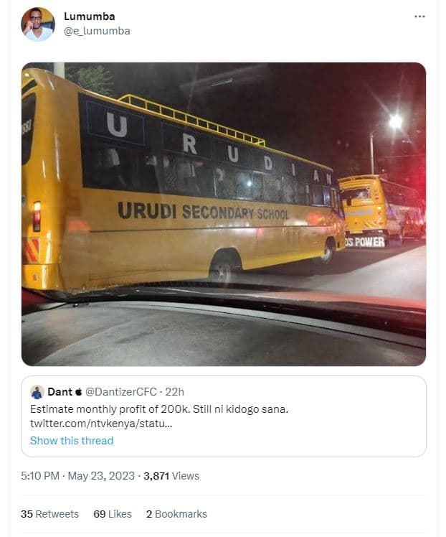Screen dimensions: 446x537
Task: Click the Lumumba display name
Action: (89, 17)
